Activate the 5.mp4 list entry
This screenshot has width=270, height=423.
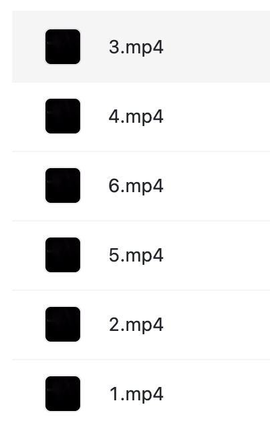tap(141, 256)
